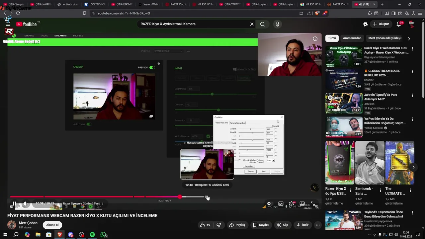Screen dimensions: 425x239
Task: Open the account avatar menu
Action: 411,24
